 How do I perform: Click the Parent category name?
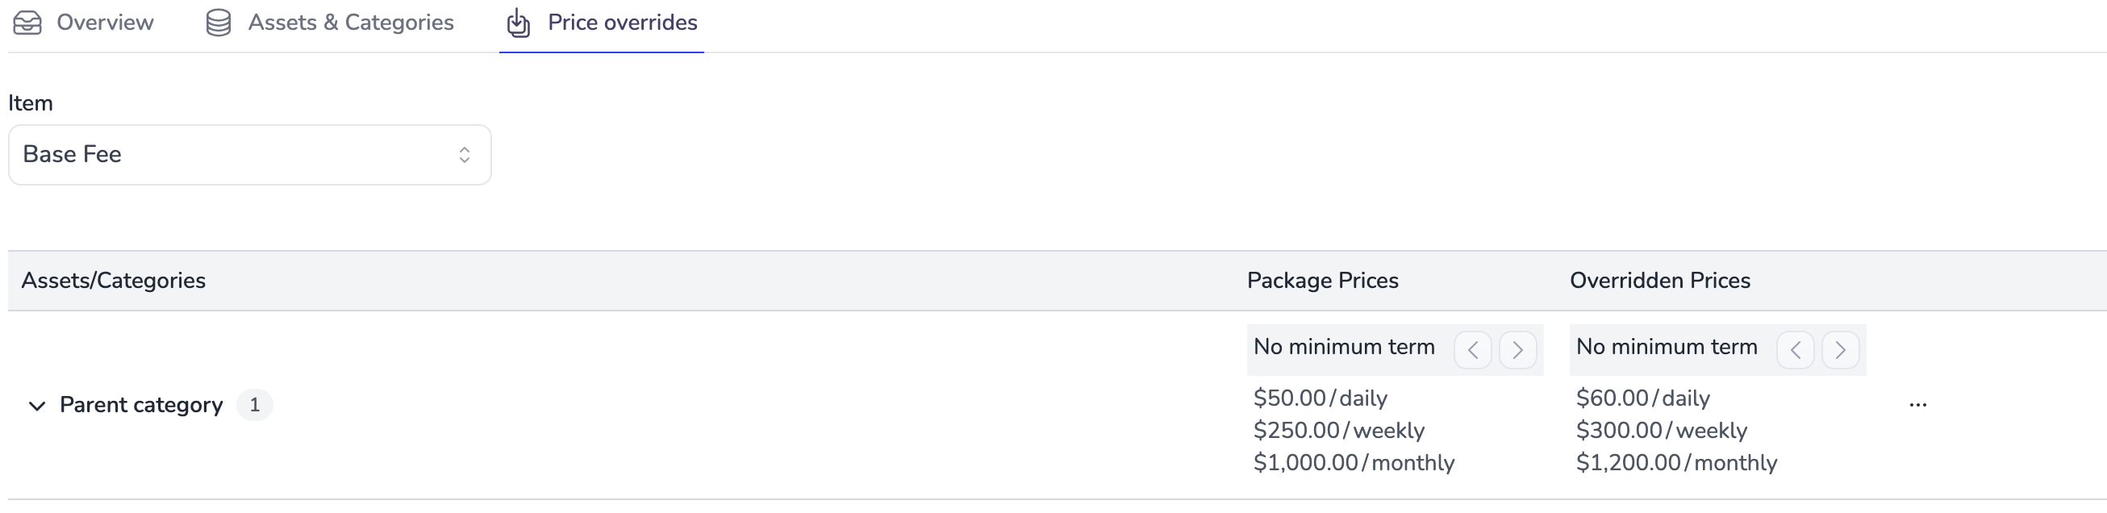[x=140, y=405]
